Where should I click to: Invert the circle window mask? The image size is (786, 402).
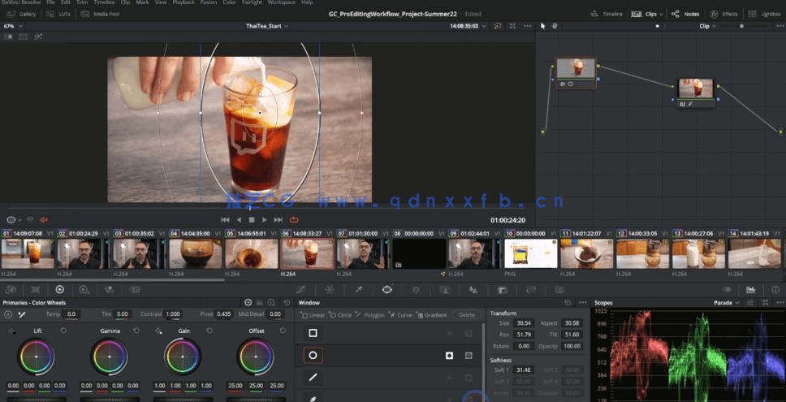coord(450,356)
